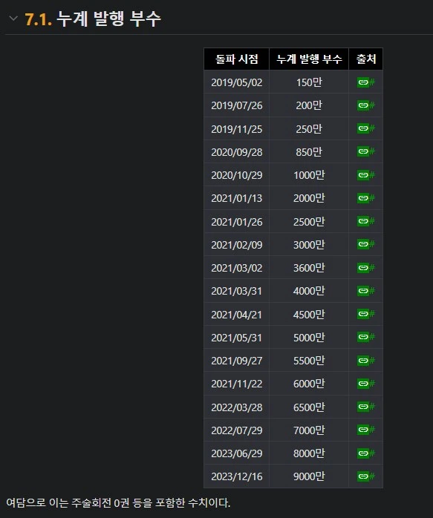Select the date cell 2020/10/29
Screen dimensions: 433x518
pos(237,174)
